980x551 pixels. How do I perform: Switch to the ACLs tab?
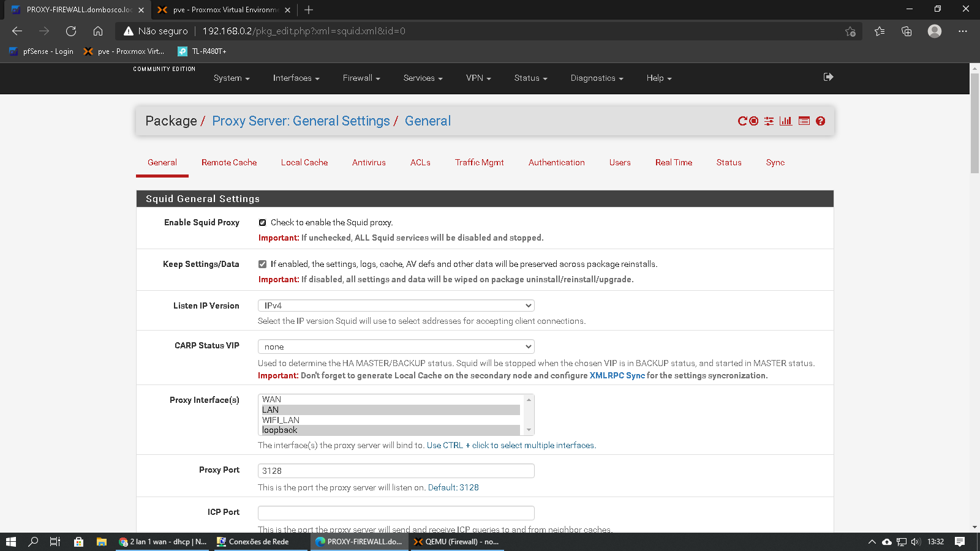click(x=420, y=163)
